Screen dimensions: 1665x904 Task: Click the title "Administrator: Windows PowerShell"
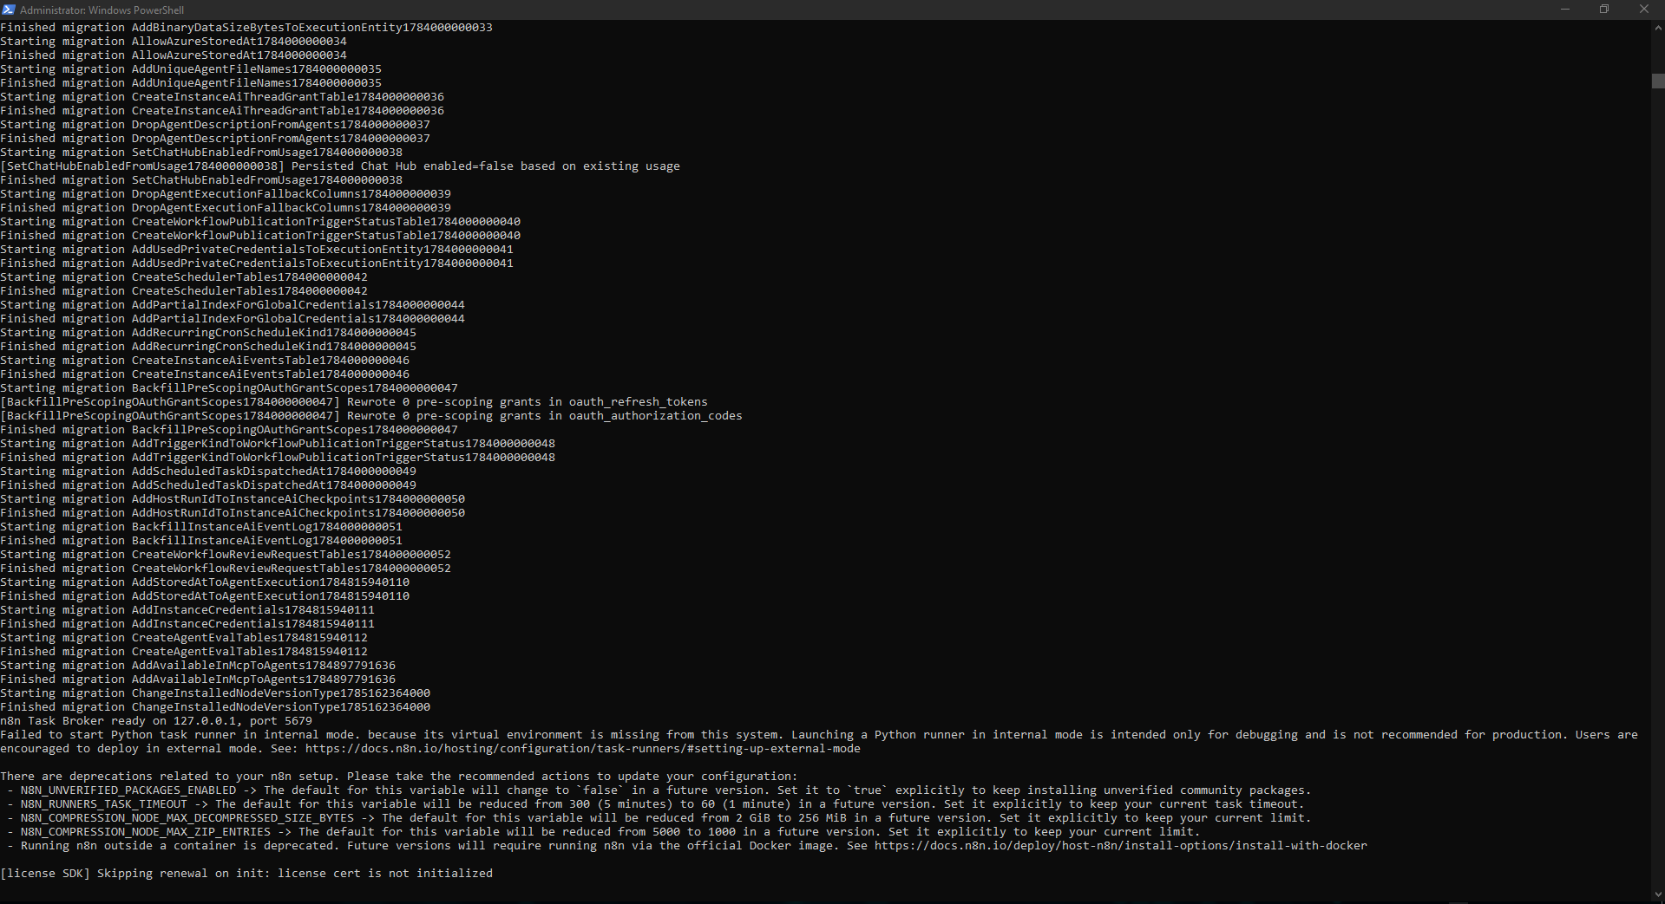click(x=102, y=10)
